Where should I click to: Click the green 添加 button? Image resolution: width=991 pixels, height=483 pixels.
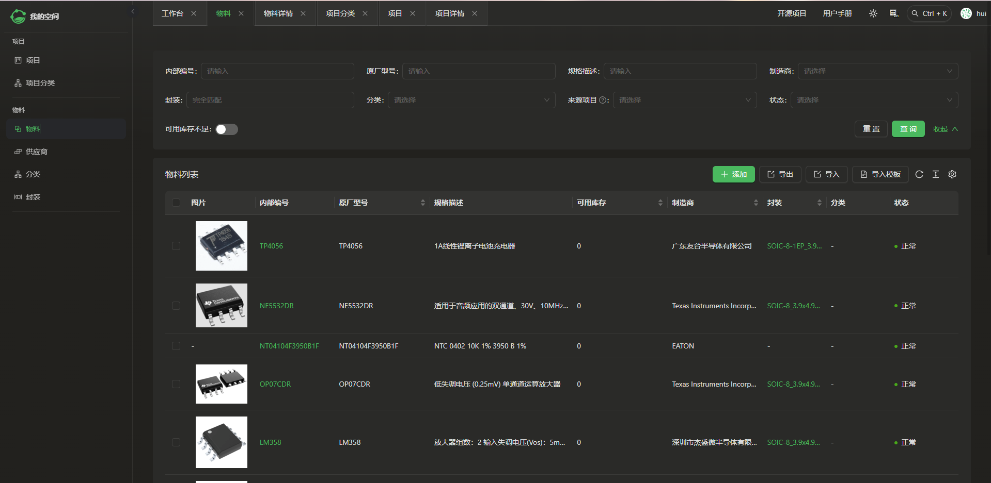click(x=733, y=174)
